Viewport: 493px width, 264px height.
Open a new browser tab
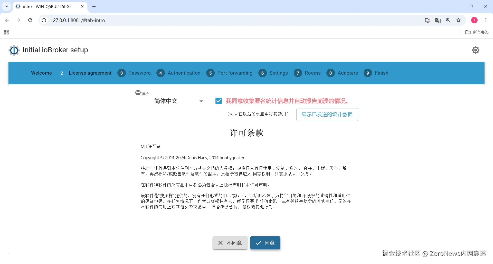(x=94, y=6)
